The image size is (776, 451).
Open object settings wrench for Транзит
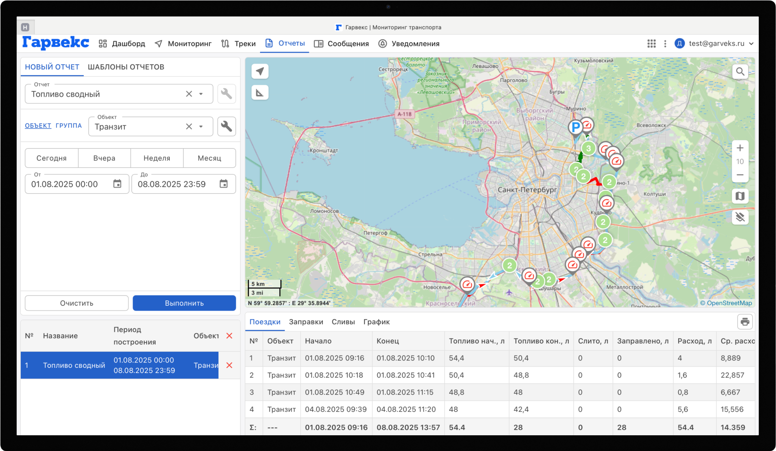pos(226,126)
